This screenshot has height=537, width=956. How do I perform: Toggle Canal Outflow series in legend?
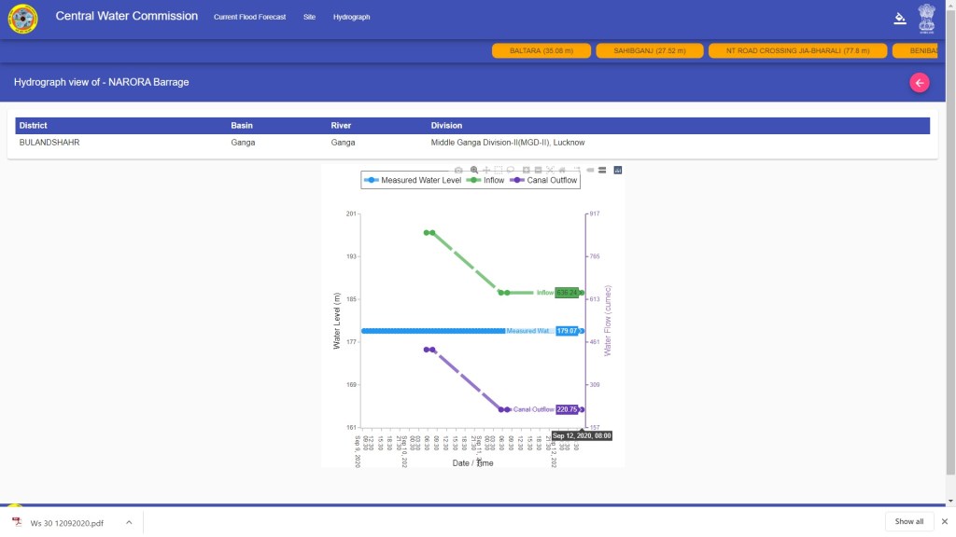[x=547, y=180]
